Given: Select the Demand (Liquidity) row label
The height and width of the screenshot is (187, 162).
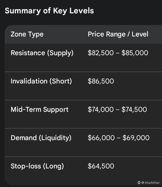Looking at the screenshot, I should click(x=41, y=138).
